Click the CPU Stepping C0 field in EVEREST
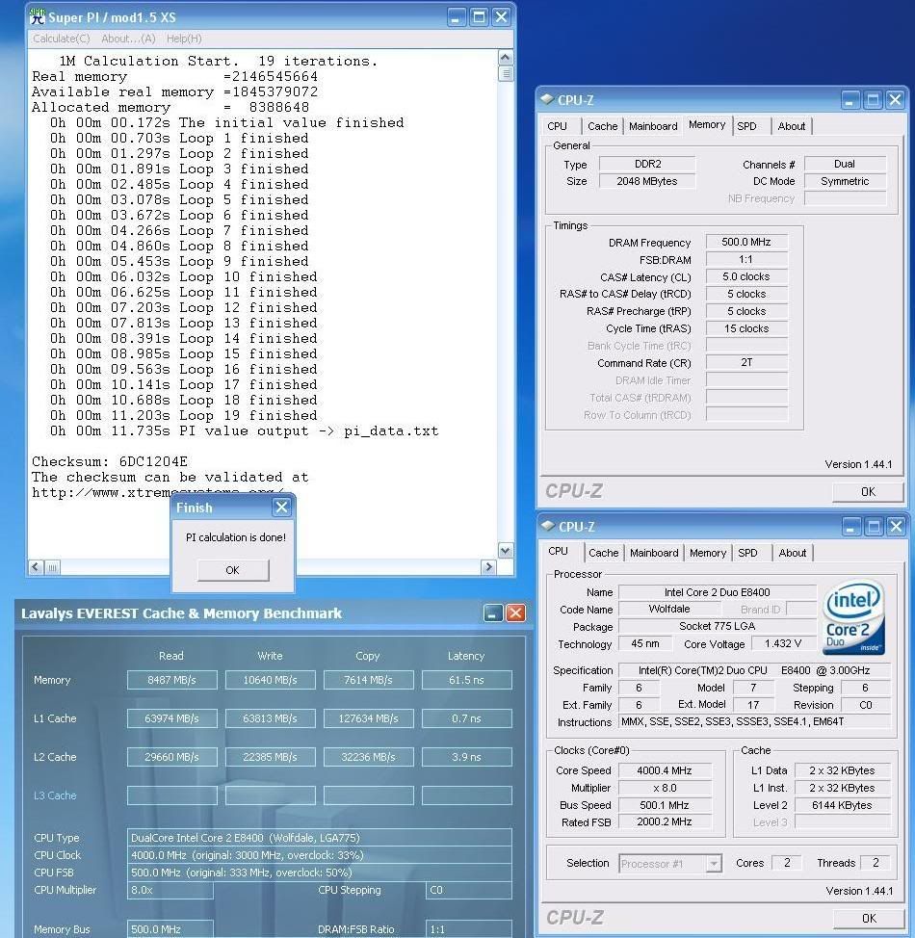 tap(468, 890)
